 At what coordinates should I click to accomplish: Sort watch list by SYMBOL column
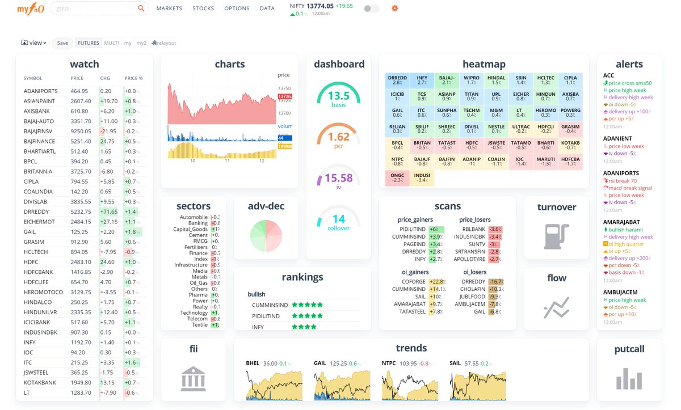33,78
